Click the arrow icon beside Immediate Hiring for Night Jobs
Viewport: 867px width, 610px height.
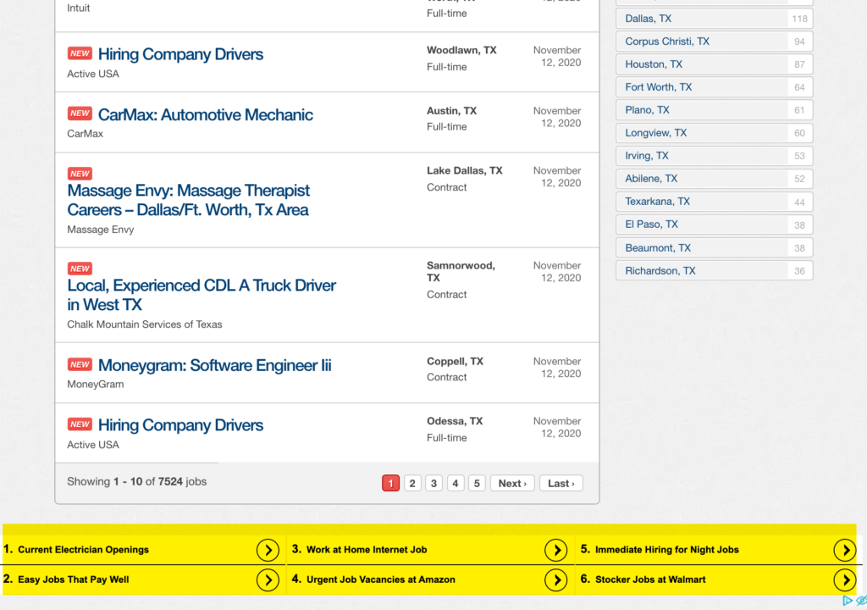click(x=845, y=550)
